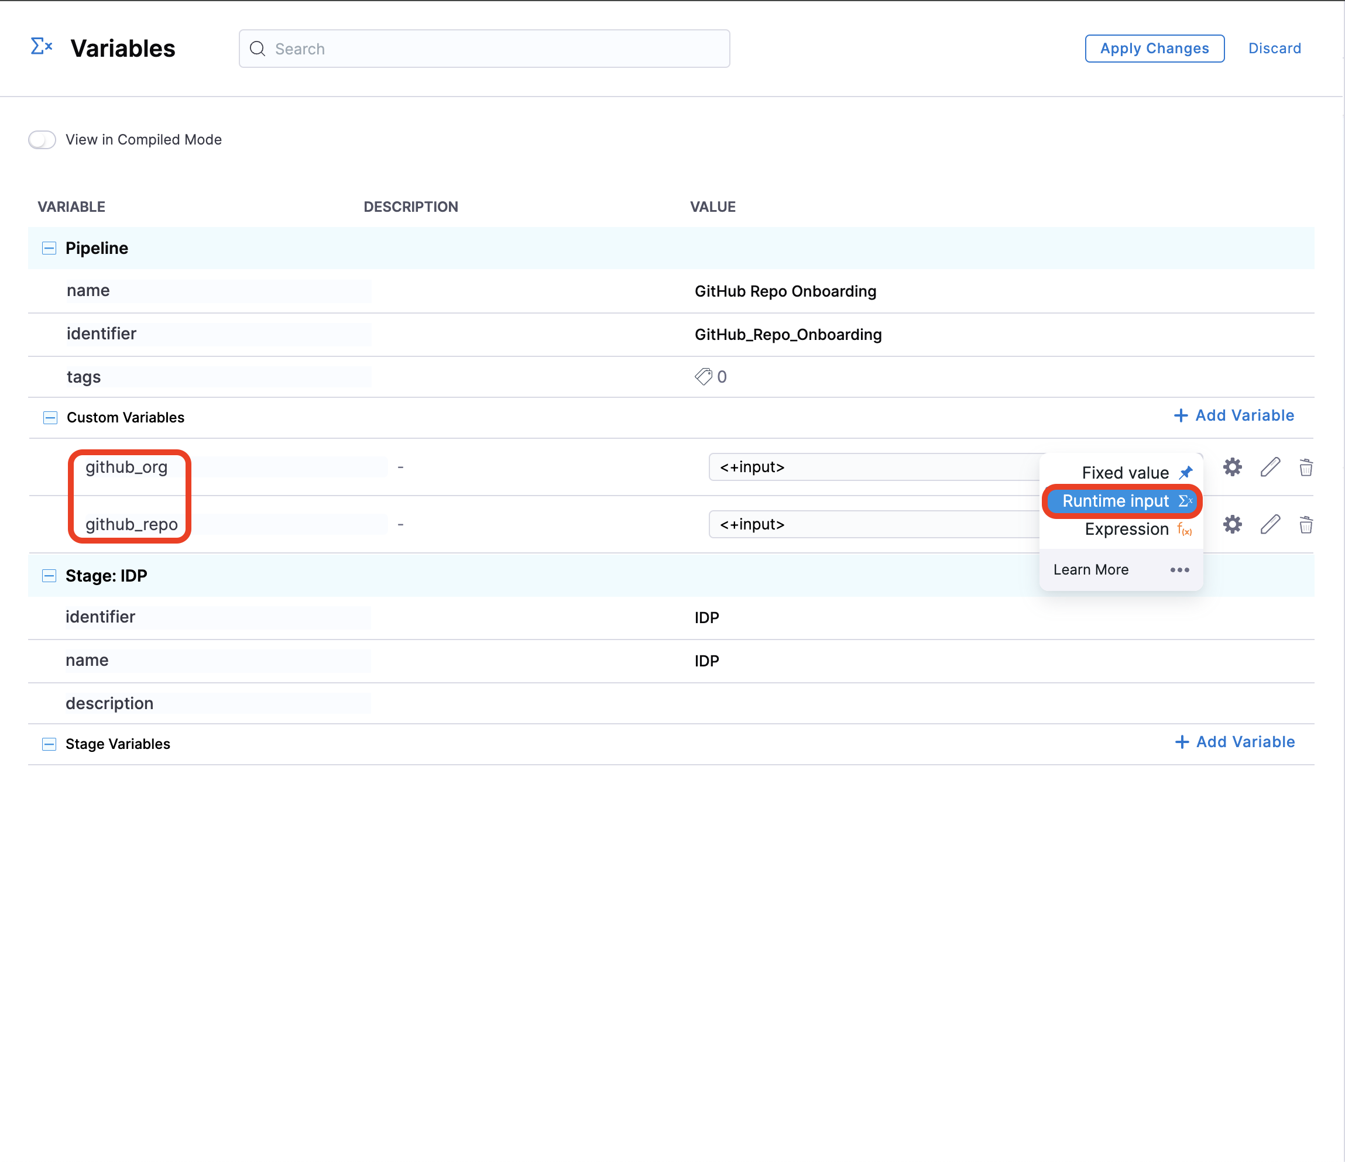The image size is (1345, 1162).
Task: Open settings gear for github_repo variable
Action: (1232, 524)
